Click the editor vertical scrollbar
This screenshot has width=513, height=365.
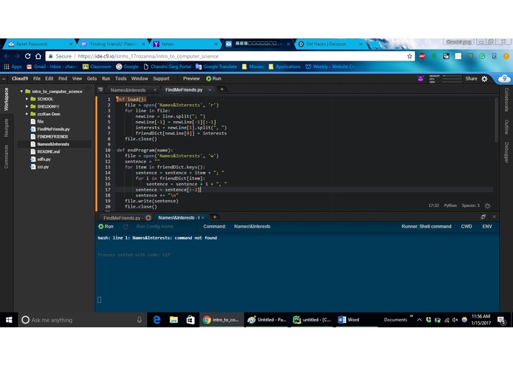pyautogui.click(x=496, y=120)
